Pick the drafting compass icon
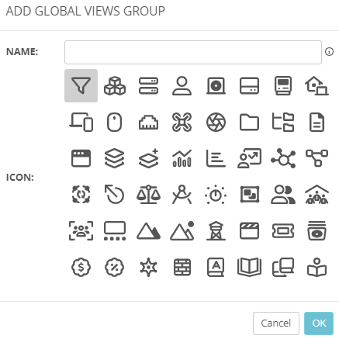The width and height of the screenshot is (339, 339). click(182, 195)
